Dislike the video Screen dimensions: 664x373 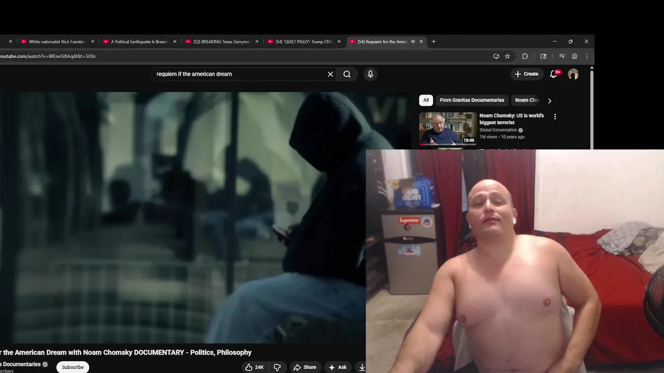click(277, 367)
